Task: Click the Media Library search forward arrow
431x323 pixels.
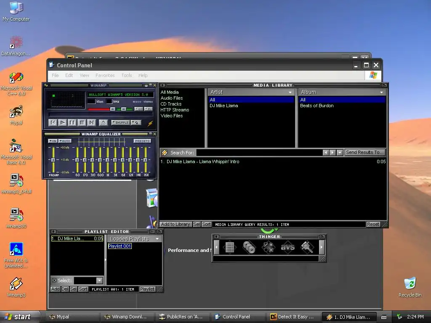Action: point(333,152)
